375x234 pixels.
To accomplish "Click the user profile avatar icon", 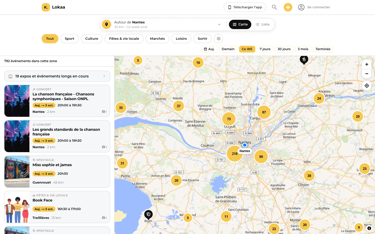I will 301,7.
